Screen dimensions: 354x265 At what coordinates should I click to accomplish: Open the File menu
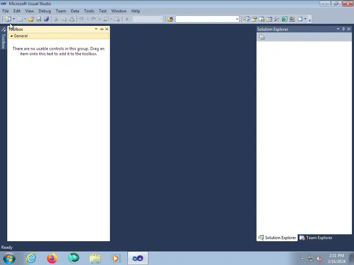coord(6,11)
